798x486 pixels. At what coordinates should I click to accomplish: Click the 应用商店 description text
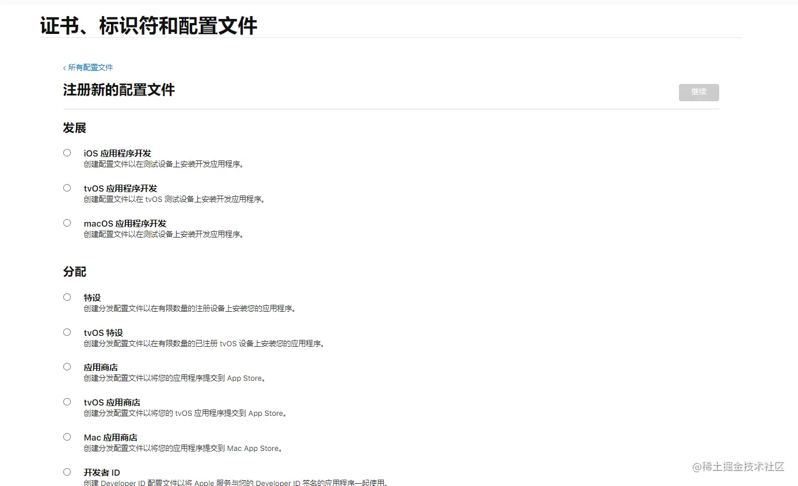pos(174,378)
